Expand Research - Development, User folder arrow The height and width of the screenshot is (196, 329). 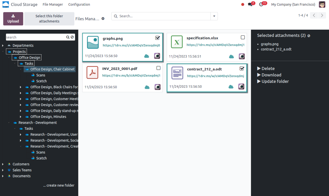tap(20, 135)
